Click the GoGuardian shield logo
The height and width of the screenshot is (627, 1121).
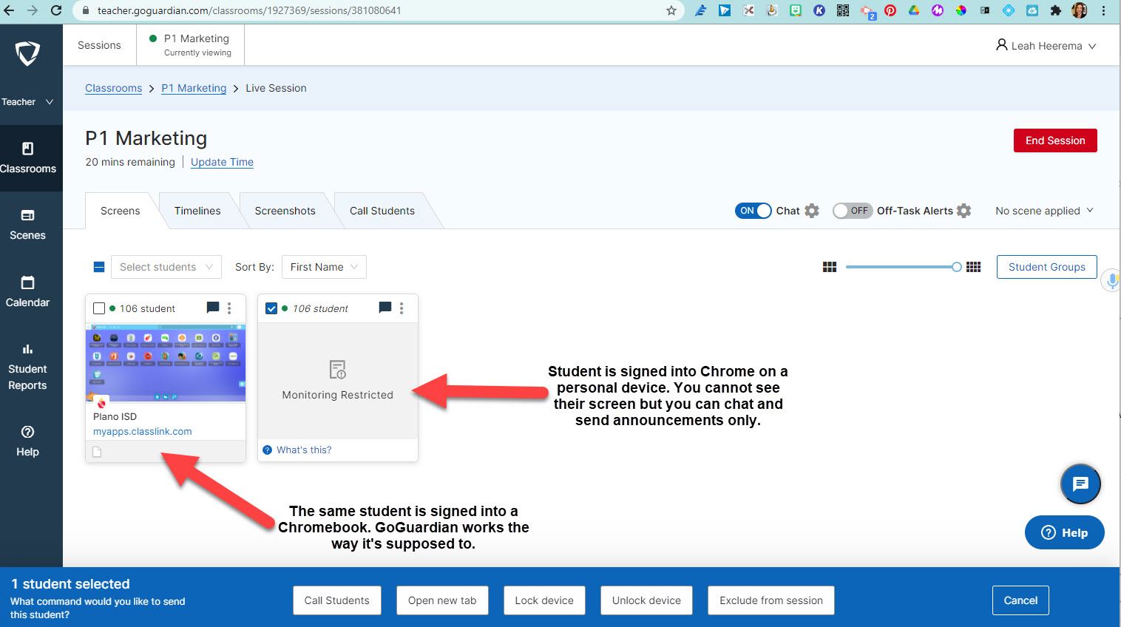(x=27, y=53)
